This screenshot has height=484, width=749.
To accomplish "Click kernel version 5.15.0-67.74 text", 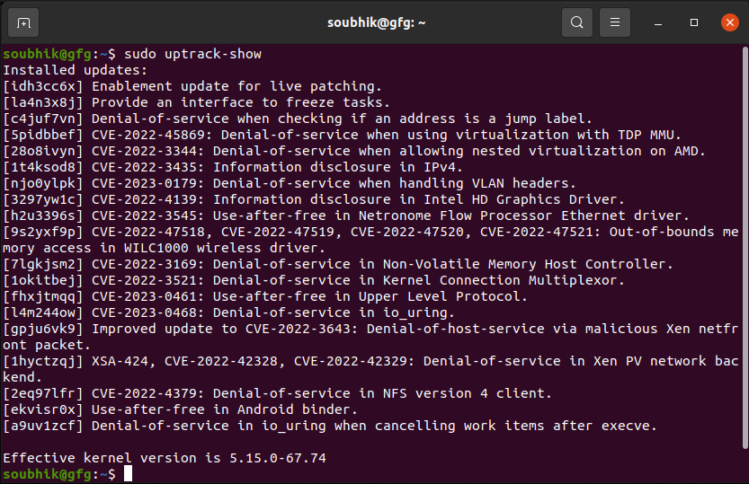I will 277,458.
